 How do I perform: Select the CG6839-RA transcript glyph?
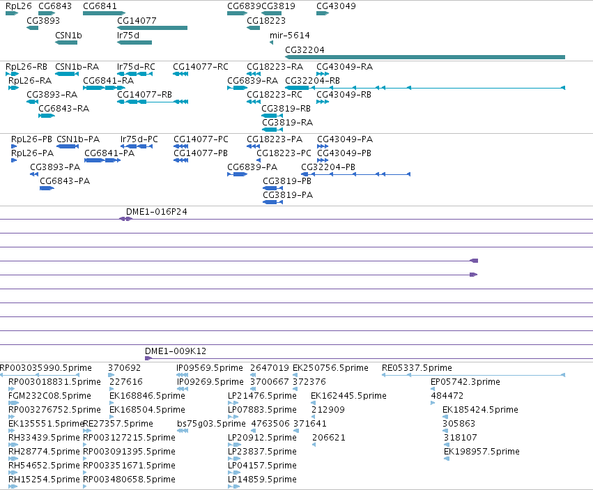point(237,88)
